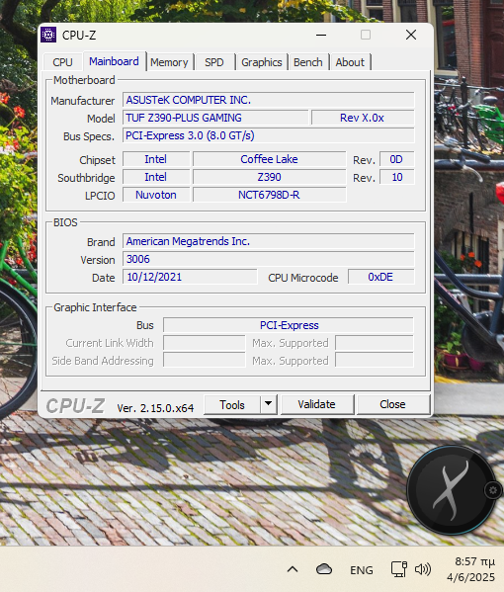Open the volume speaker tray icon

(422, 569)
